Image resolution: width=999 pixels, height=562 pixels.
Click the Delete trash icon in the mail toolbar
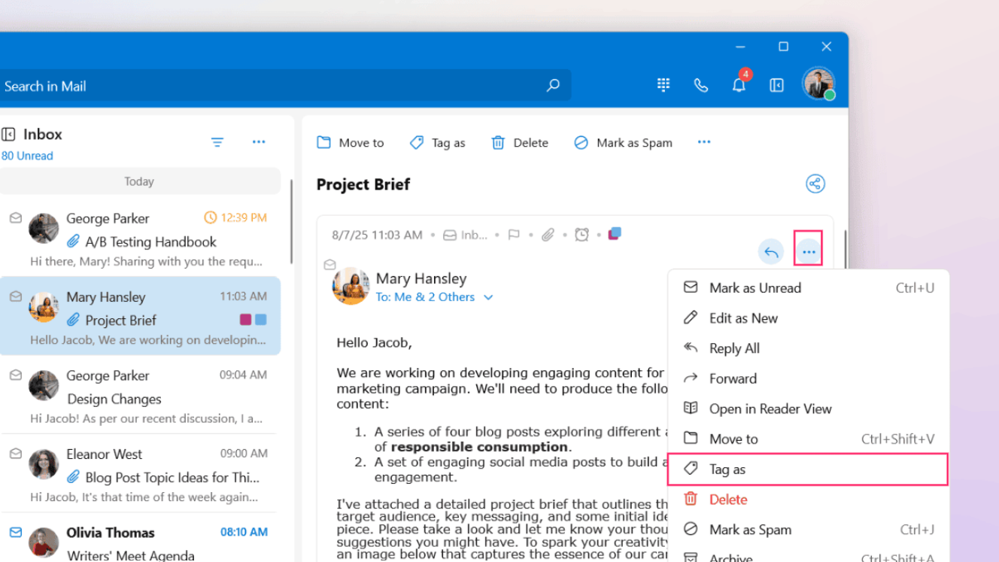(x=498, y=142)
